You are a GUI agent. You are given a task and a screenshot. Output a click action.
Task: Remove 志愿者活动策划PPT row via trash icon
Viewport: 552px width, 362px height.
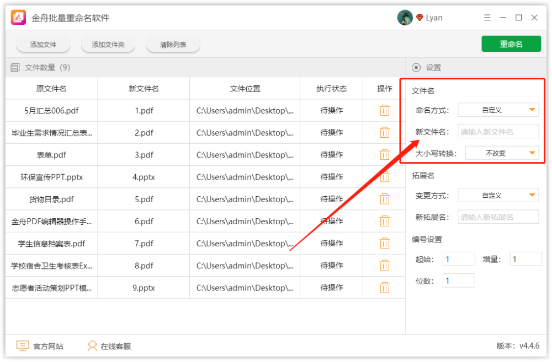point(385,288)
